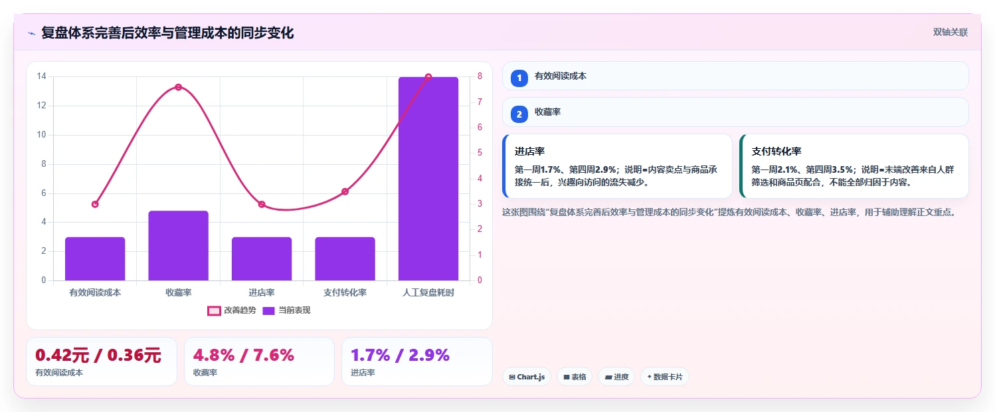Click the sparkle icon in 数据卡片 tag

tap(649, 377)
